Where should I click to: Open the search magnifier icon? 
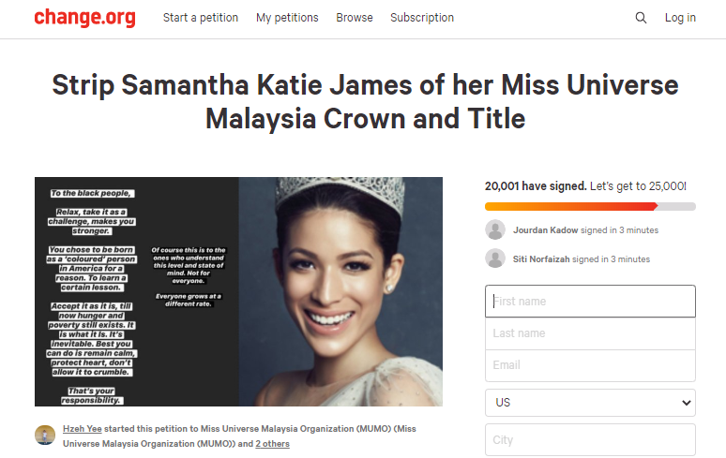[641, 18]
